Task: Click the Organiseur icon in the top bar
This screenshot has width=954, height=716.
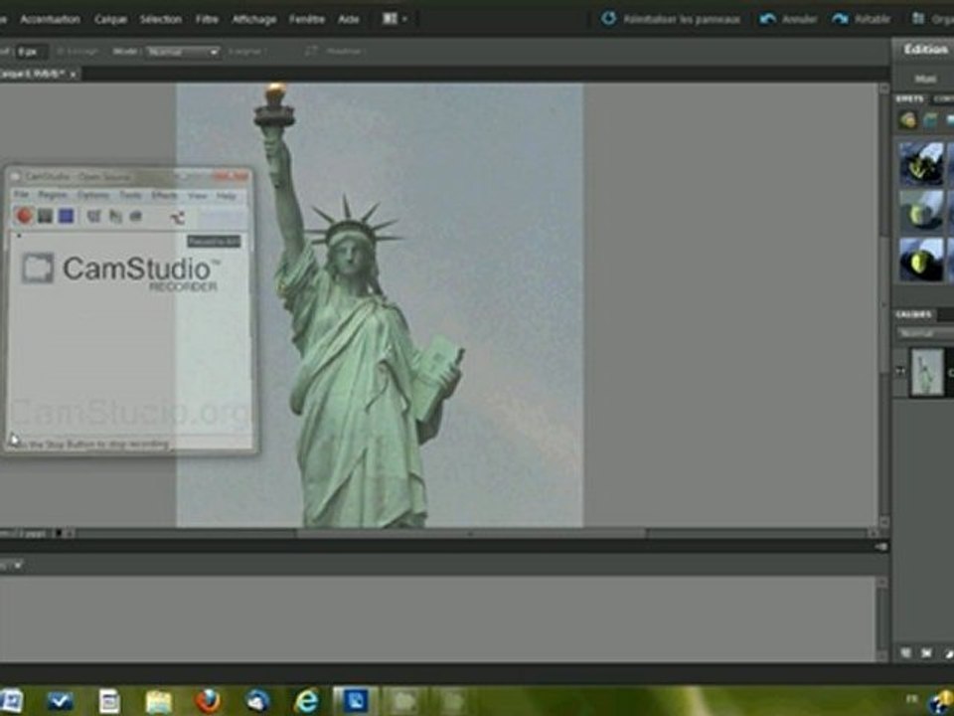Action: pos(918,18)
